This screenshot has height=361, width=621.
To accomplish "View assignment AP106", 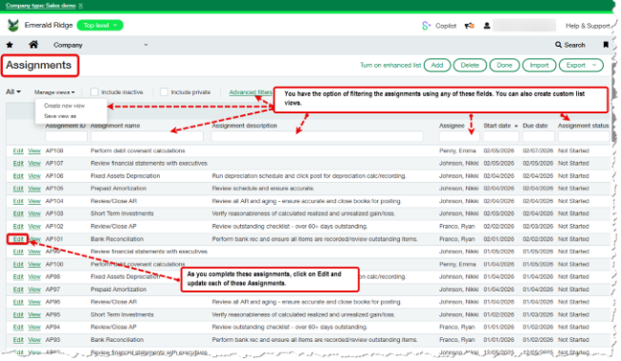I will 34,176.
